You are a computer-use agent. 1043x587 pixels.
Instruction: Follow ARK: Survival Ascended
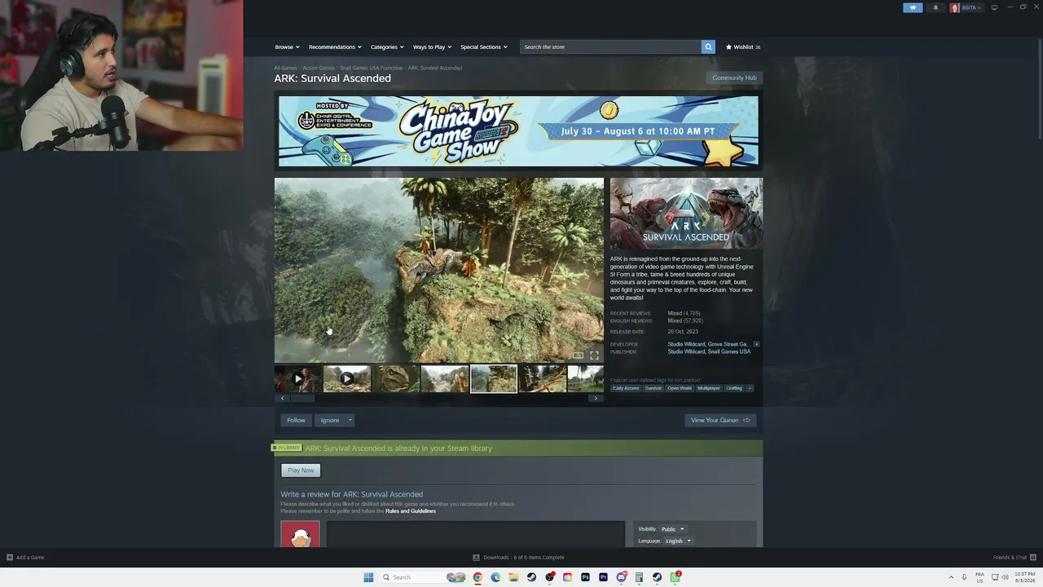(x=296, y=420)
